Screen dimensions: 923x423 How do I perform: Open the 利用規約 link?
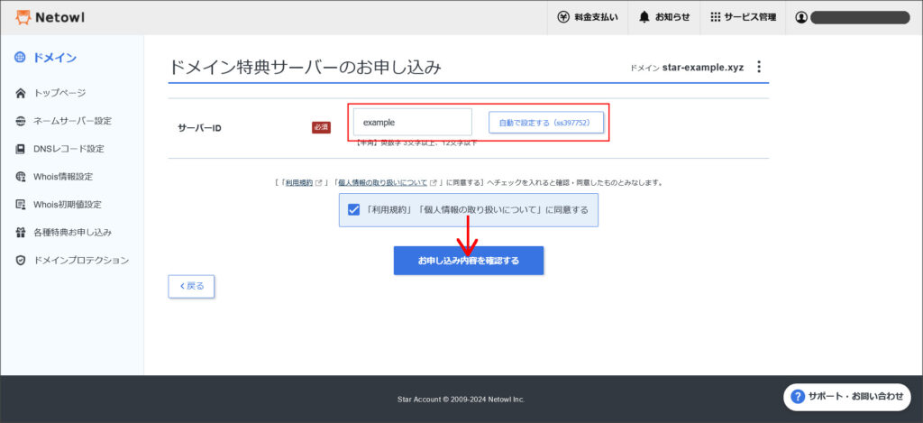pos(299,182)
